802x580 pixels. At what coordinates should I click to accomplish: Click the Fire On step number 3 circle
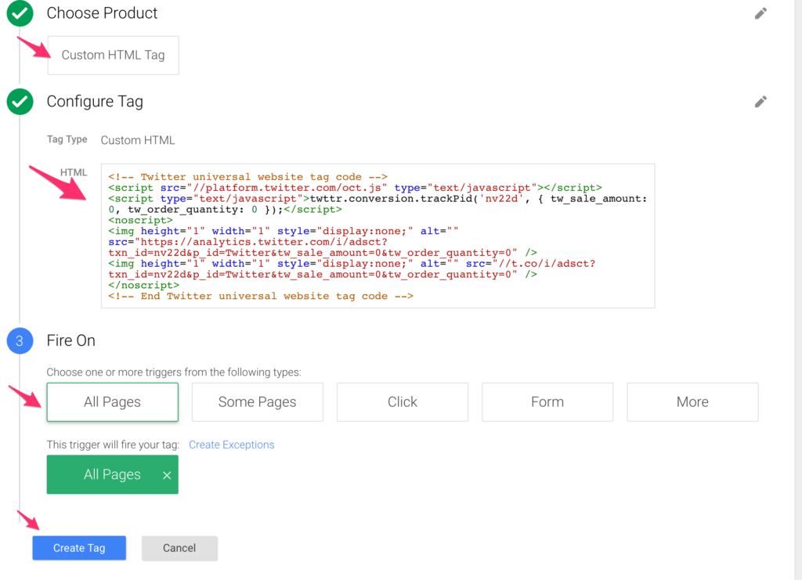pyautogui.click(x=20, y=340)
